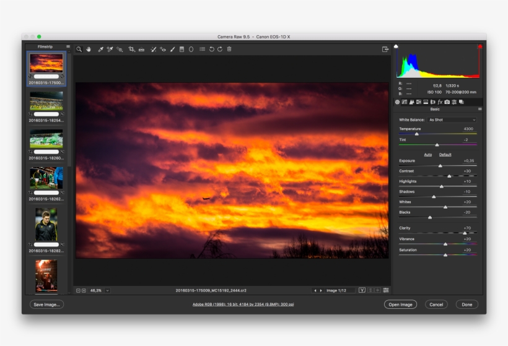This screenshot has height=346, width=508.
Task: Select sunset thumbnail 20160315-17500
Action: tap(46, 63)
